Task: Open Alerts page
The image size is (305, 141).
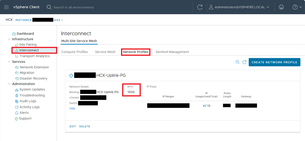Action: pyautogui.click(x=24, y=113)
